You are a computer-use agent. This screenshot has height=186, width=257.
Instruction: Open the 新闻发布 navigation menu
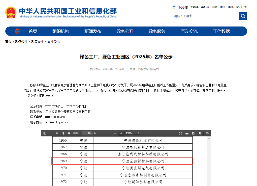tap(93, 31)
